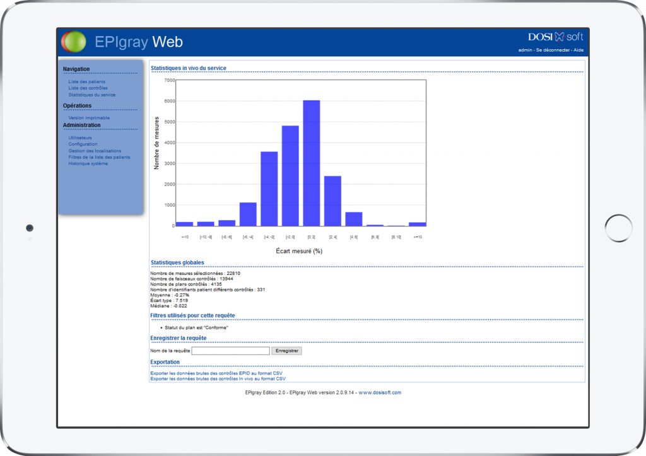Image resolution: width=646 pixels, height=456 pixels.
Task: Open Filtres de la liste des patients
Action: click(99, 157)
